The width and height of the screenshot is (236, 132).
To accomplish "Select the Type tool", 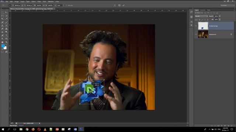I will (x=6, y=36).
